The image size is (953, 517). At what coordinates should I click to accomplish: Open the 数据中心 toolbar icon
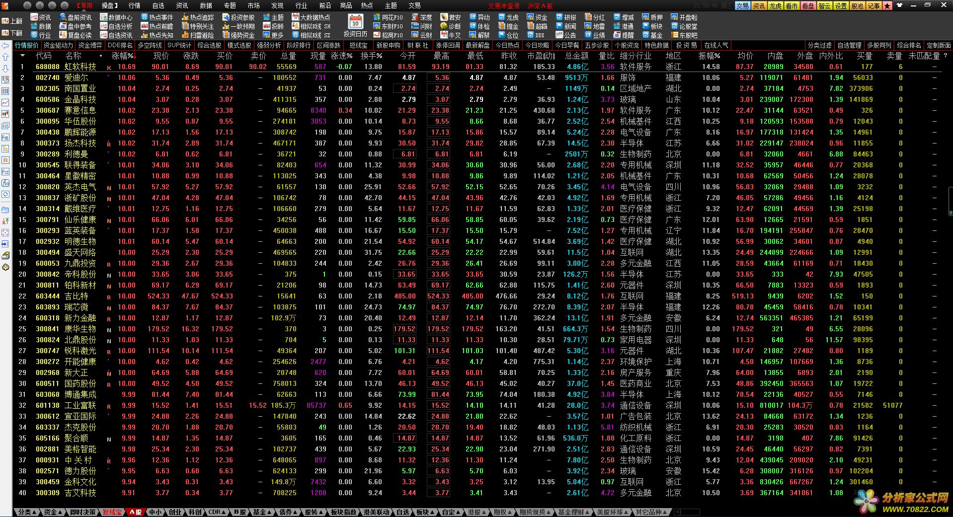116,17
